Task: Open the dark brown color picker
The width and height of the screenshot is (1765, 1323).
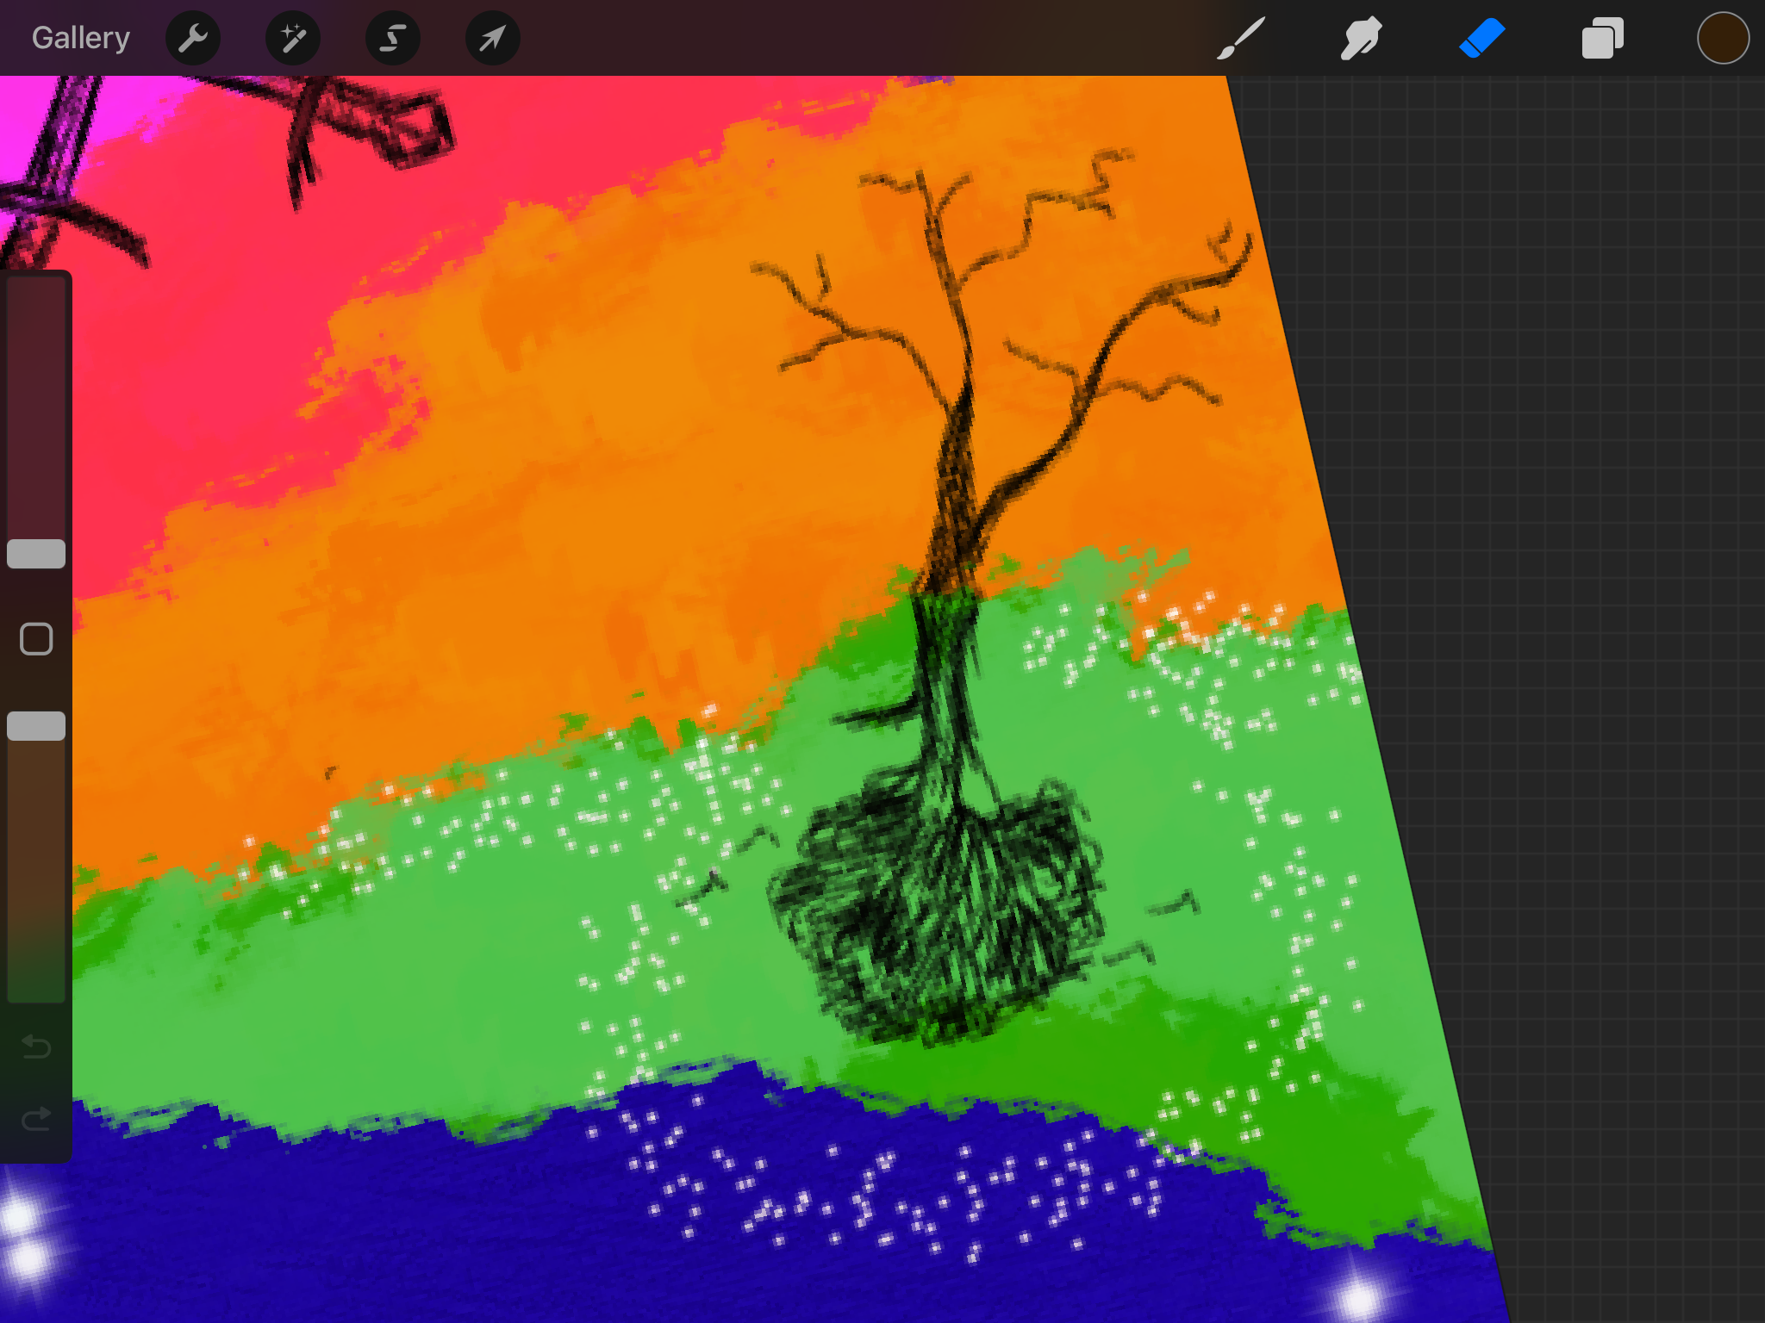Action: (x=1722, y=39)
